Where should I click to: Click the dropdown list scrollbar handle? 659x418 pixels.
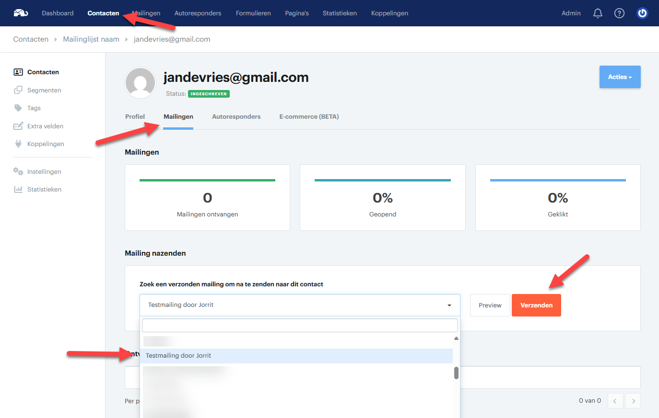click(x=456, y=373)
